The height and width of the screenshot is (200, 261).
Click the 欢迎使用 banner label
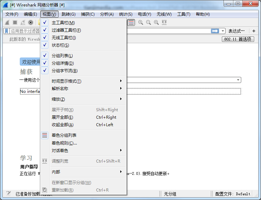pyautogui.click(x=30, y=62)
